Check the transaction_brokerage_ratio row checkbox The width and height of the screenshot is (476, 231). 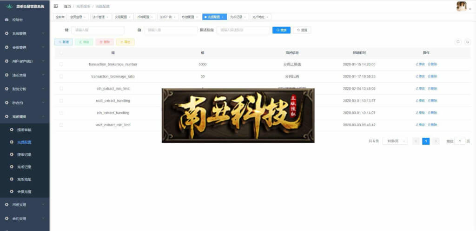point(61,76)
